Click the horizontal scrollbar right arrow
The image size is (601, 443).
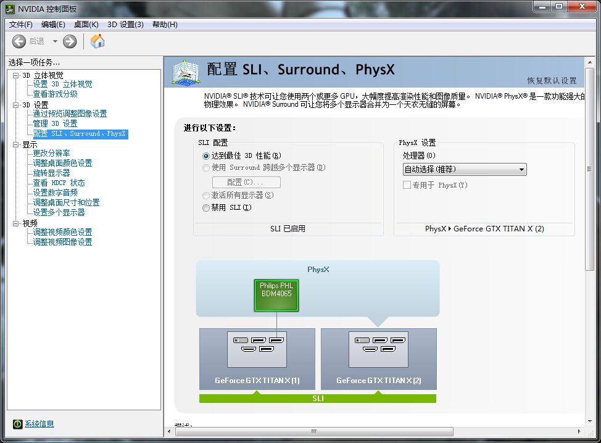pos(579,431)
